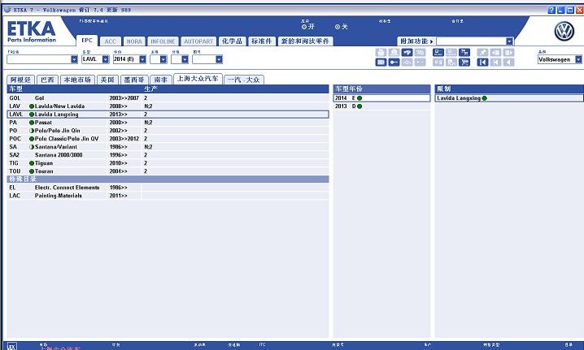Switch to the ACC tab

coord(111,41)
